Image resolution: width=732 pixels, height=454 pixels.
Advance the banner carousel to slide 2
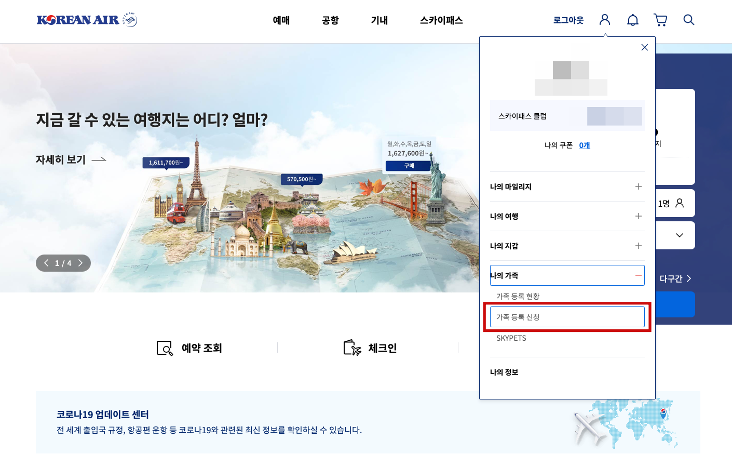(x=80, y=263)
